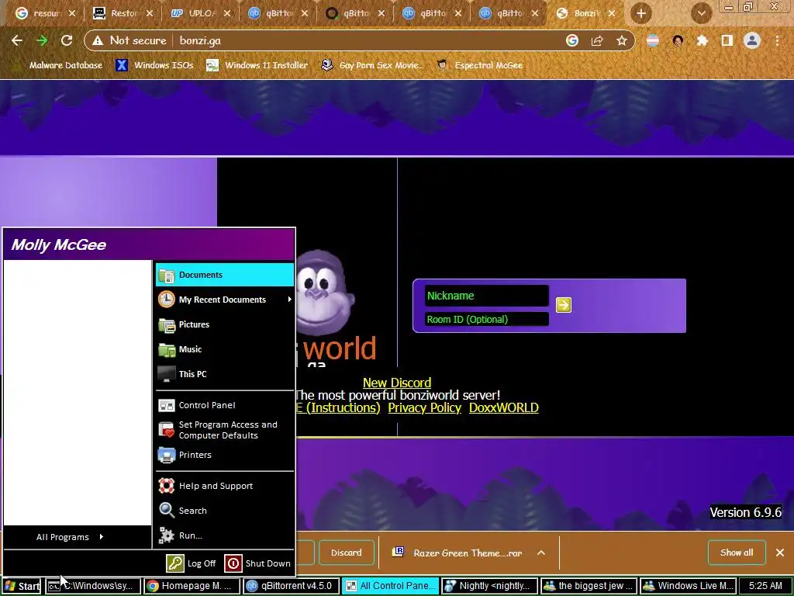Open Printers from the Start menu
Image resolution: width=794 pixels, height=596 pixels.
click(x=224, y=455)
